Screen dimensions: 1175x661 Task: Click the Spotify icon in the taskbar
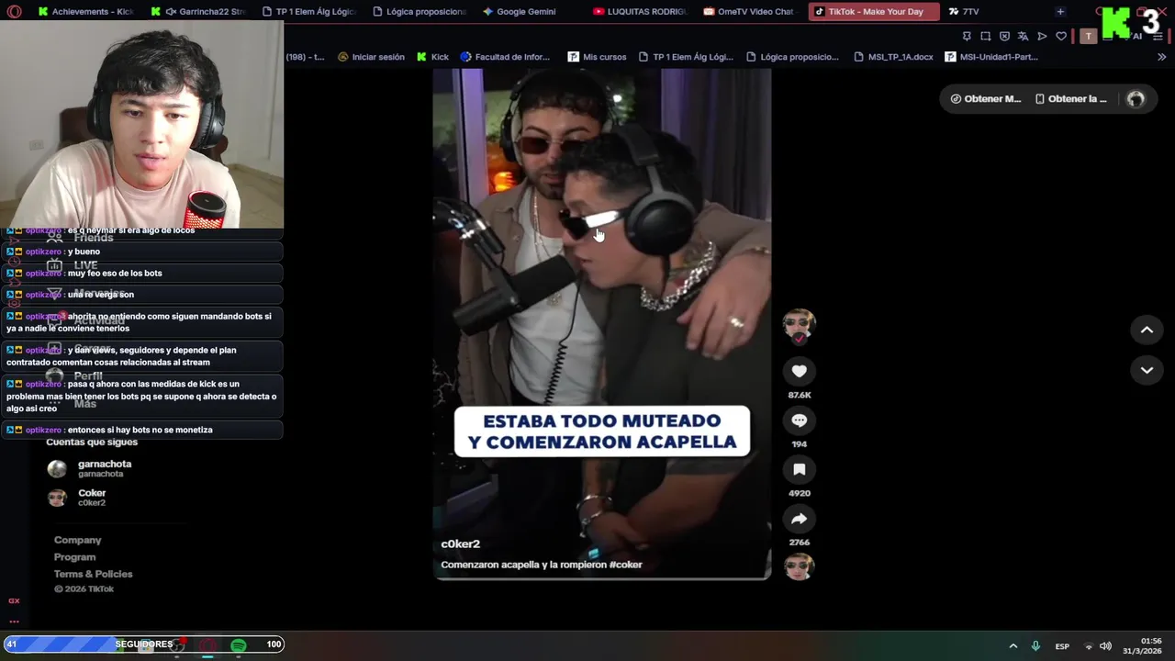click(x=238, y=645)
